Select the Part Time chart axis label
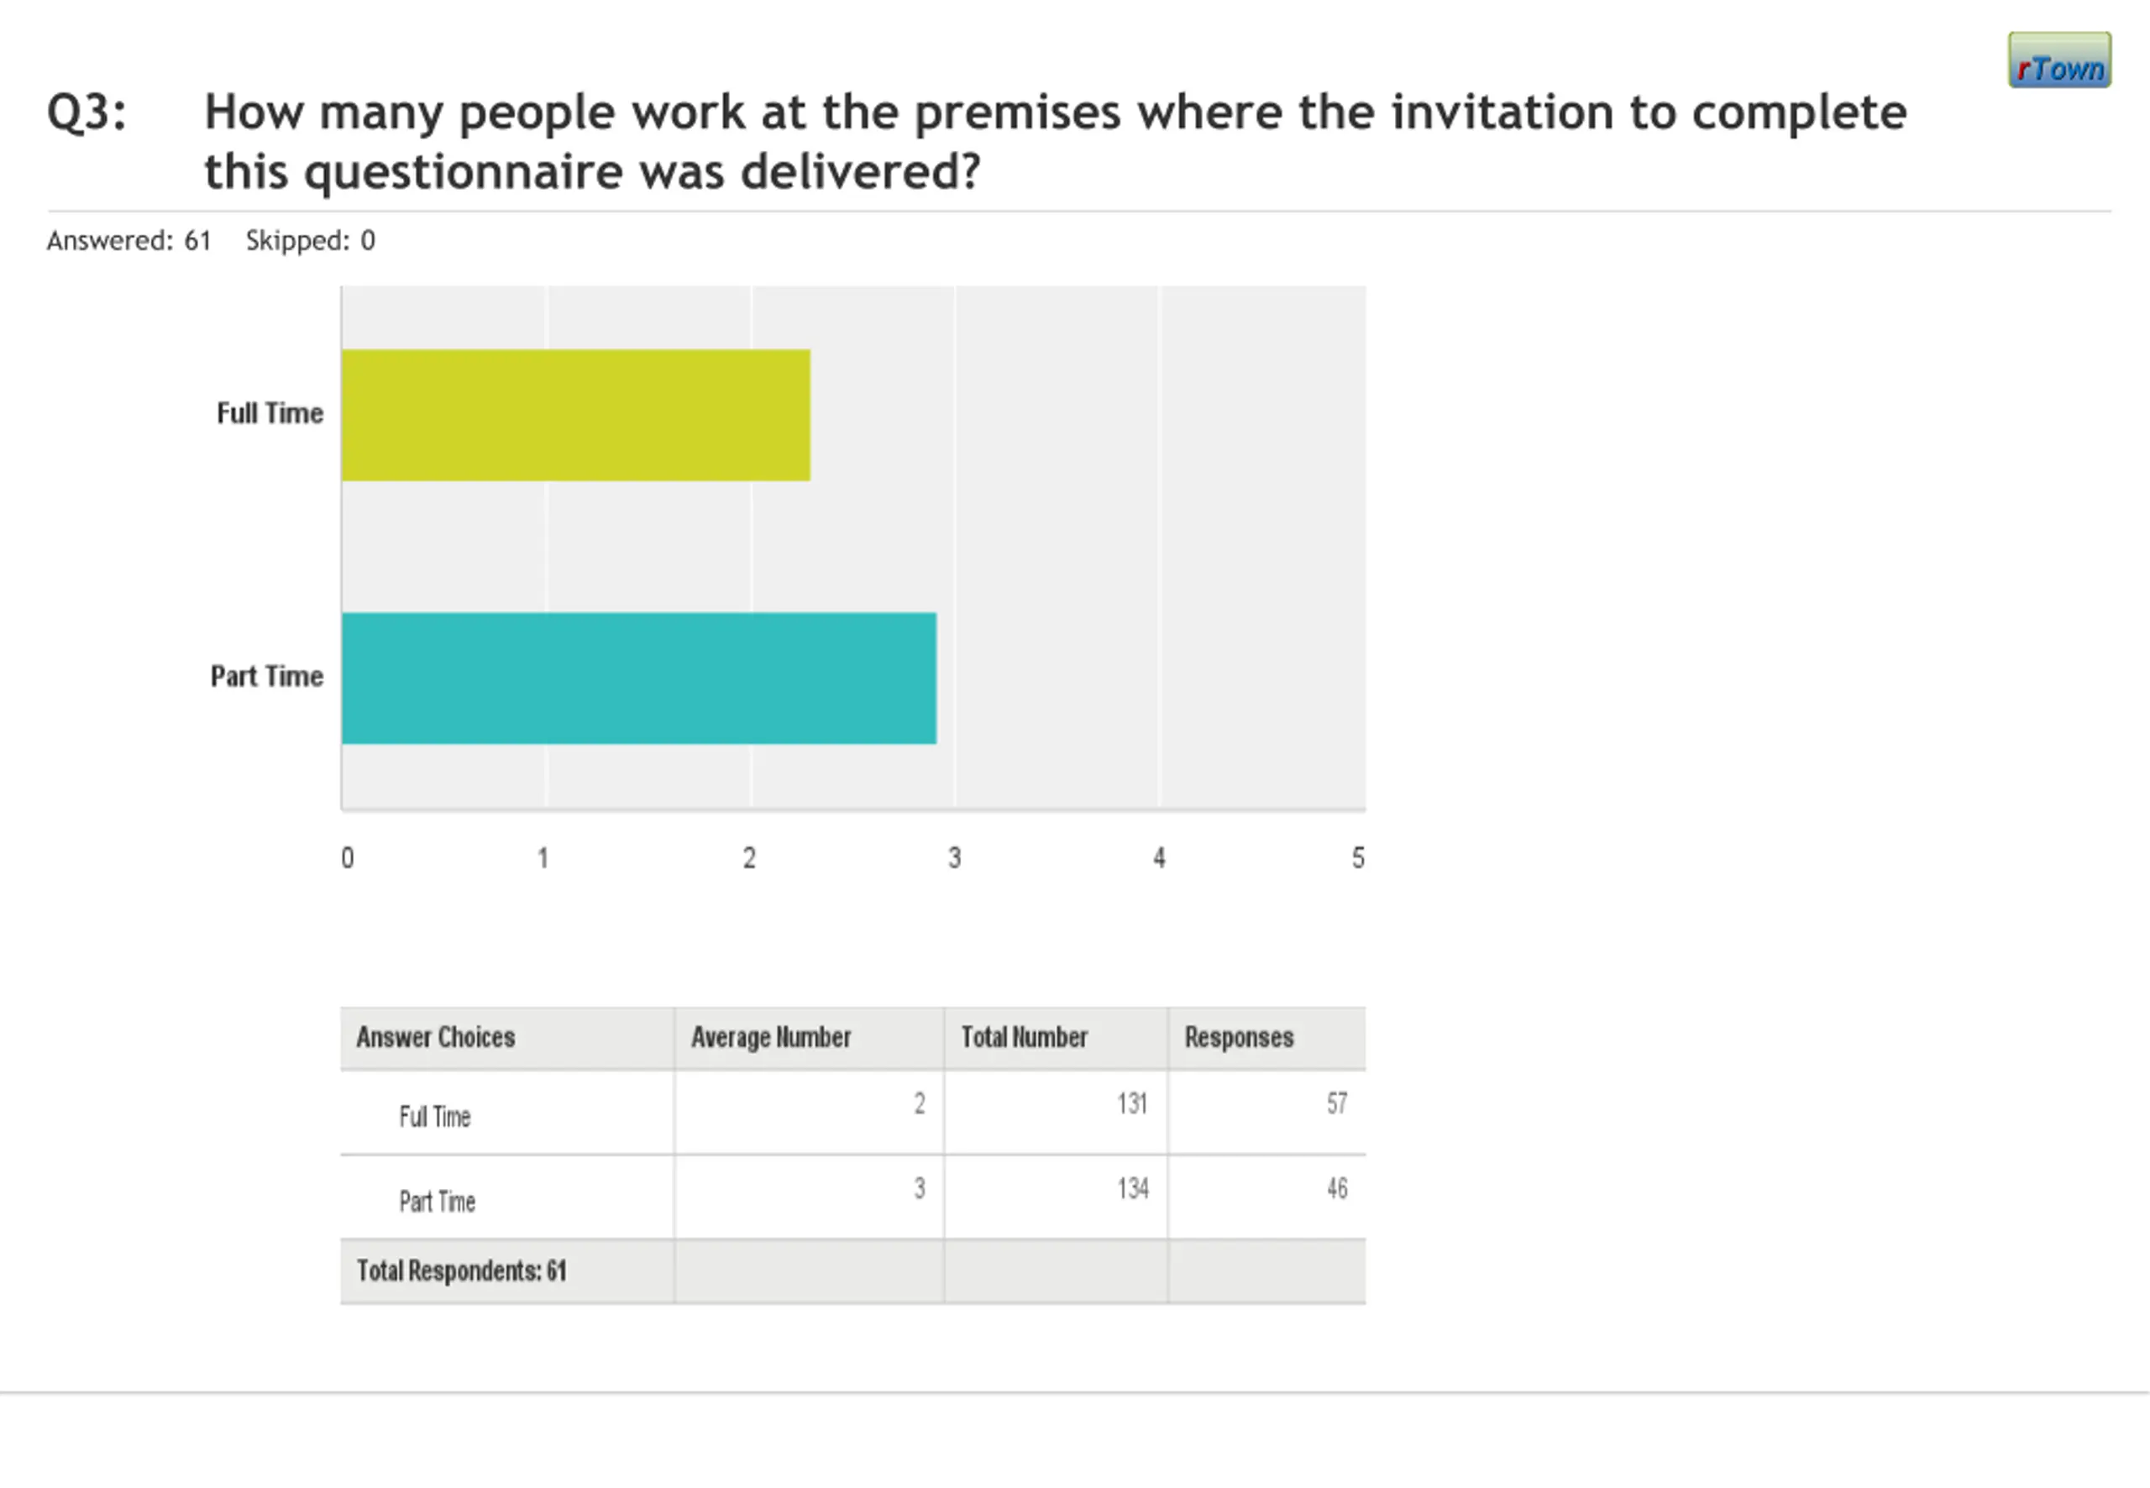Screen dimensions: 2150x1488 [267, 676]
